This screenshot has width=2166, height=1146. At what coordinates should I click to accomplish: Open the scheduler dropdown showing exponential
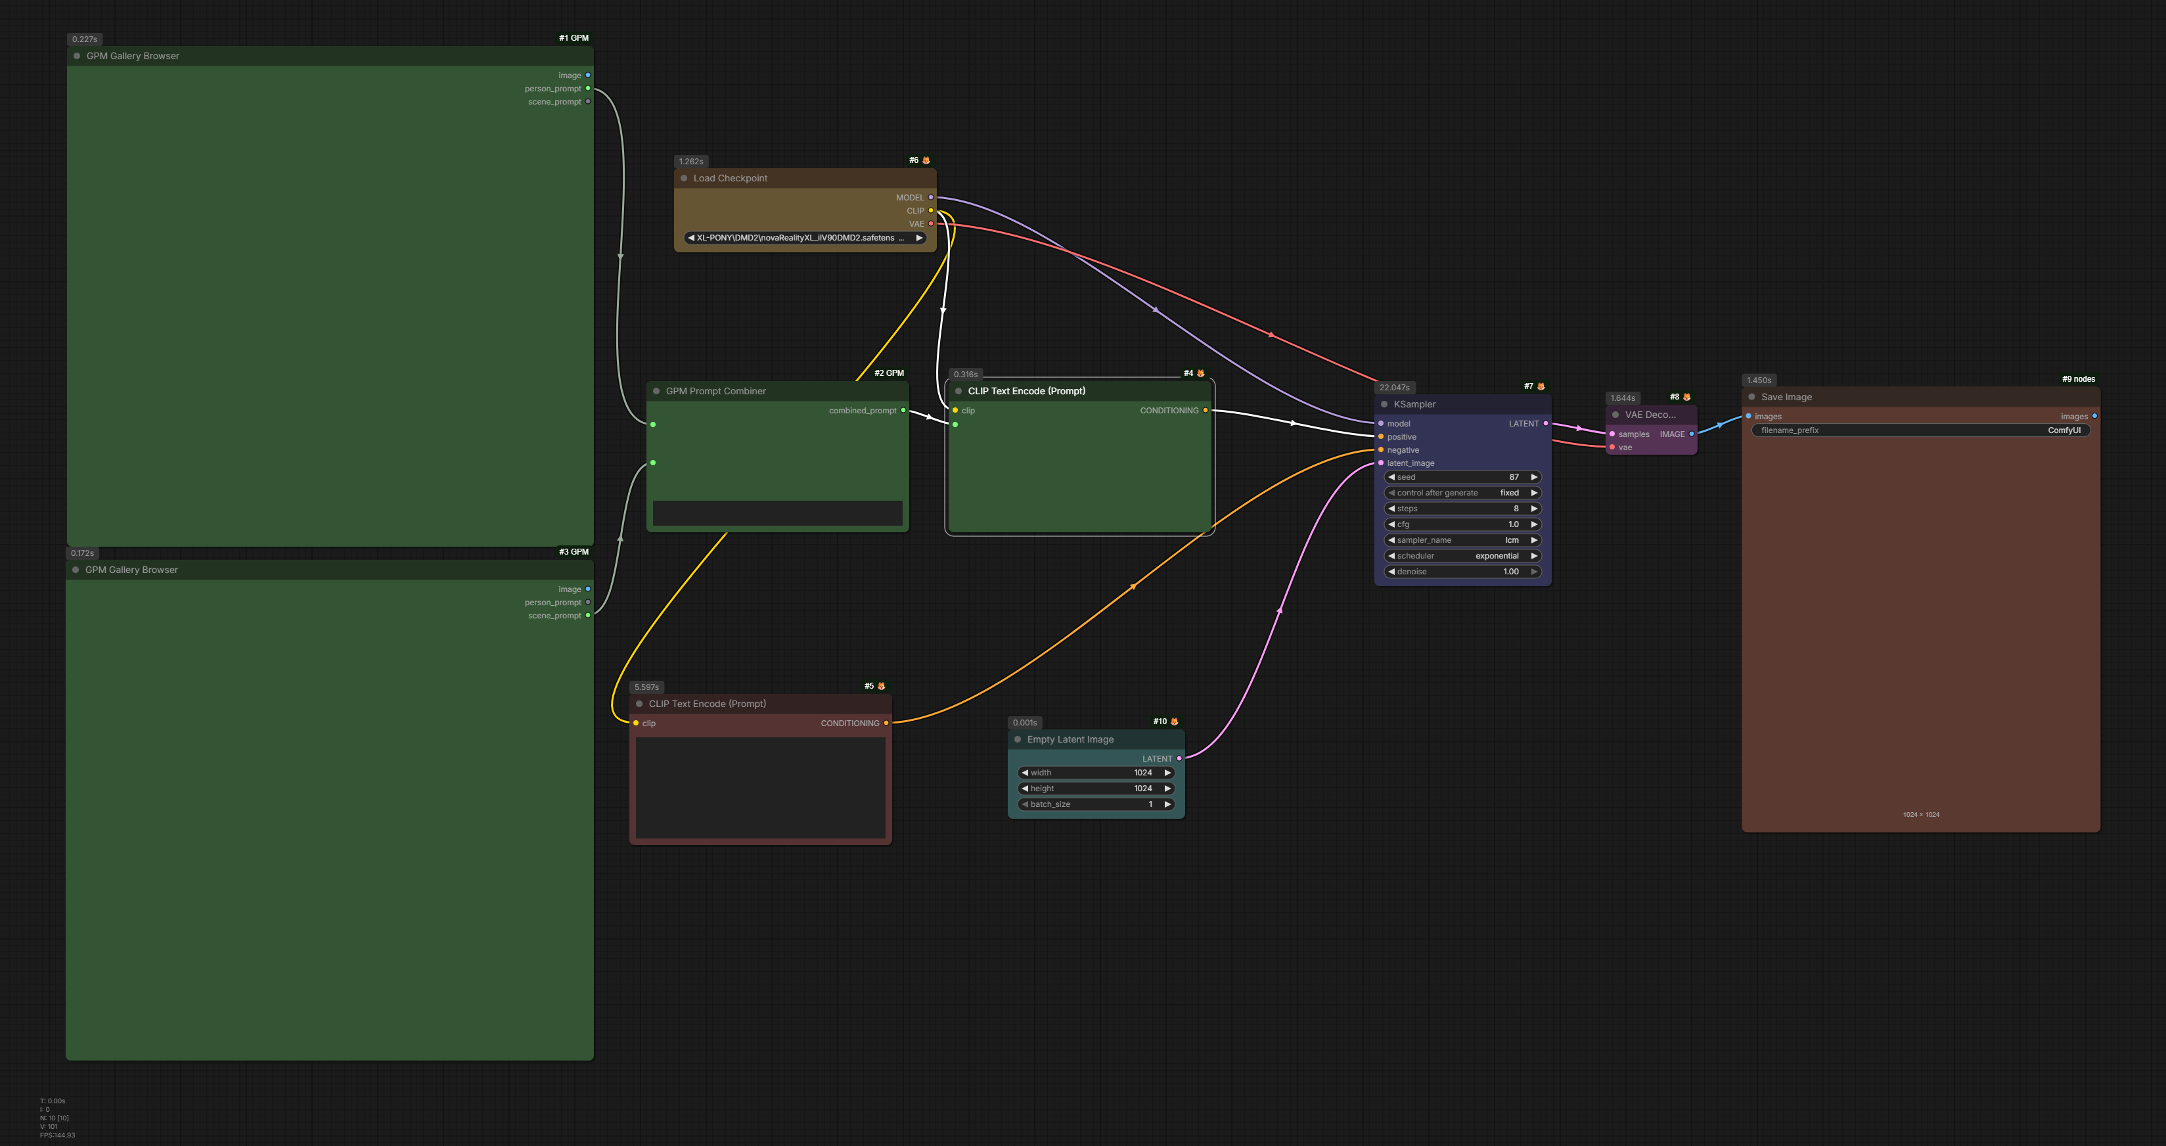click(x=1462, y=556)
